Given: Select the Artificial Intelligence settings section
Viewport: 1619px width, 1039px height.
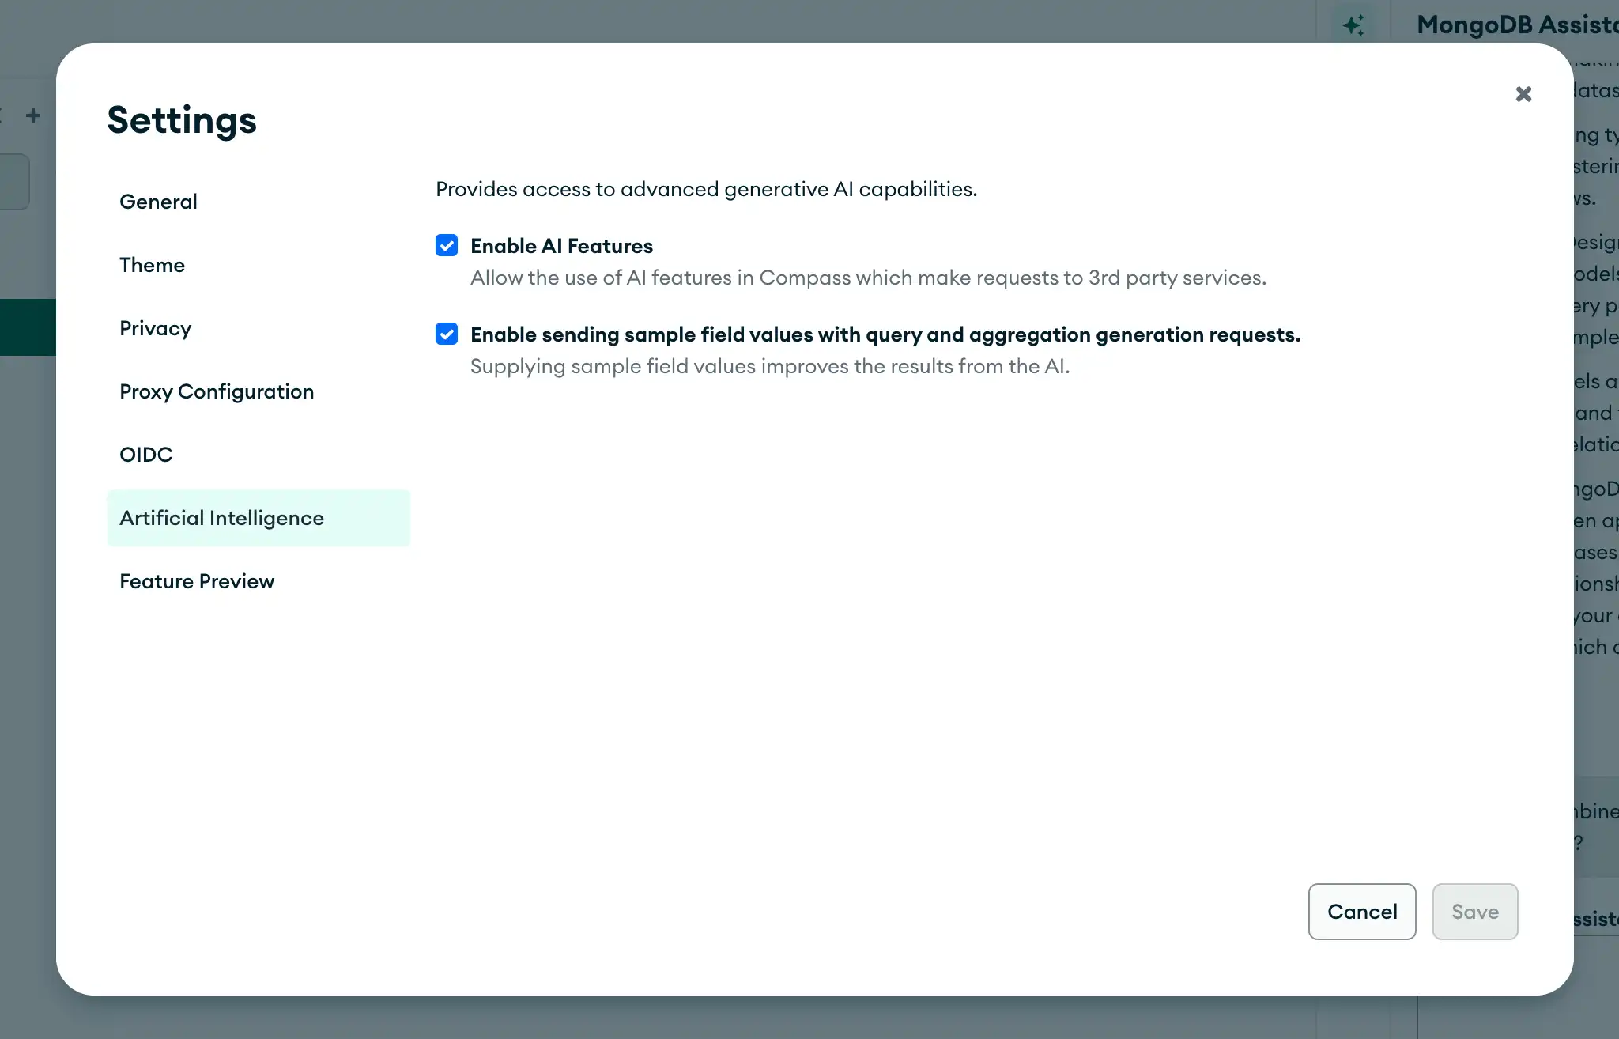Looking at the screenshot, I should 222,518.
